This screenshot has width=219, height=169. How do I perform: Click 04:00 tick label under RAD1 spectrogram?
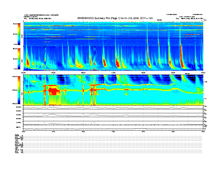coord(53,73)
